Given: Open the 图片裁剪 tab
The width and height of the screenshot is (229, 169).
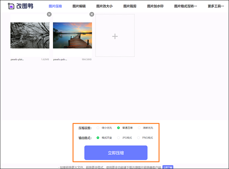Looking at the screenshot, I should pos(130,6).
